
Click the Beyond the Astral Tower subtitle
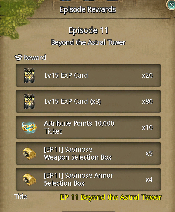tap(88, 42)
